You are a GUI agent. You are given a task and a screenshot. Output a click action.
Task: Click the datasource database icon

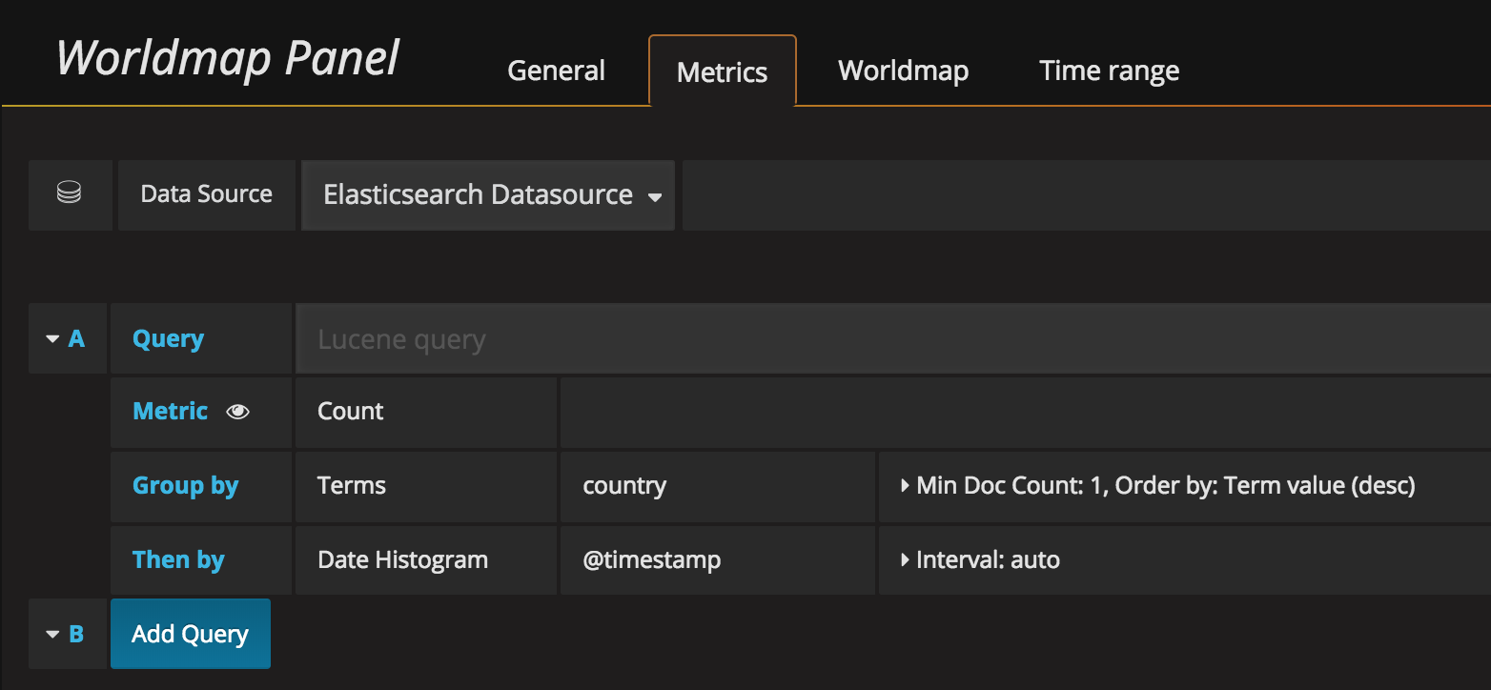(68, 194)
